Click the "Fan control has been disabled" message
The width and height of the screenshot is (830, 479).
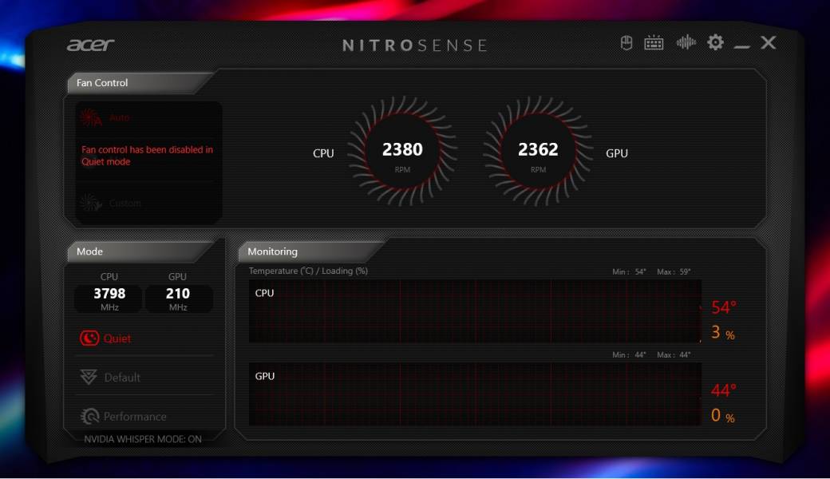[147, 156]
